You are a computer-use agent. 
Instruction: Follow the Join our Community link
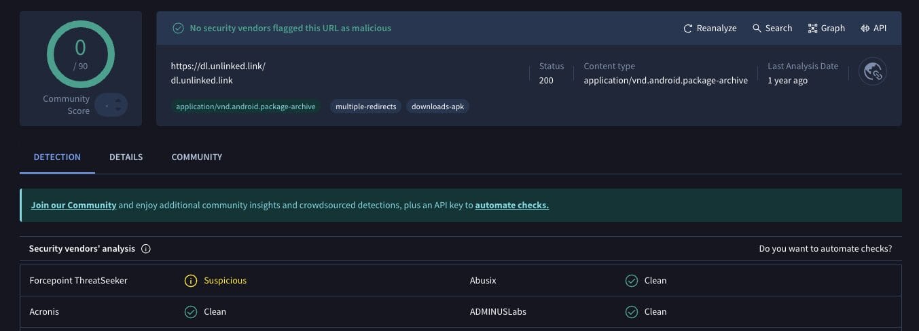pyautogui.click(x=73, y=205)
